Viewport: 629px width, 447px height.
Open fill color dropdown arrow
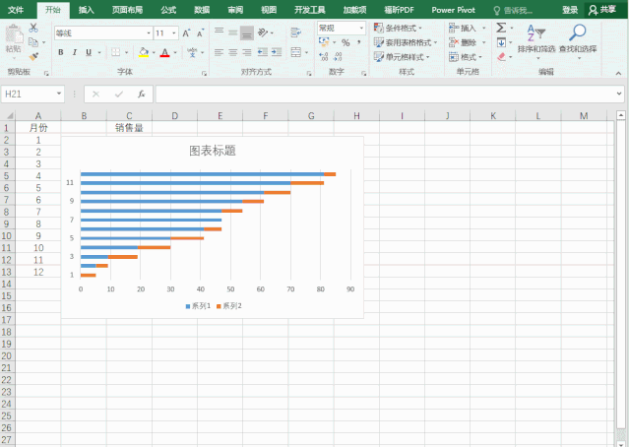click(x=154, y=52)
